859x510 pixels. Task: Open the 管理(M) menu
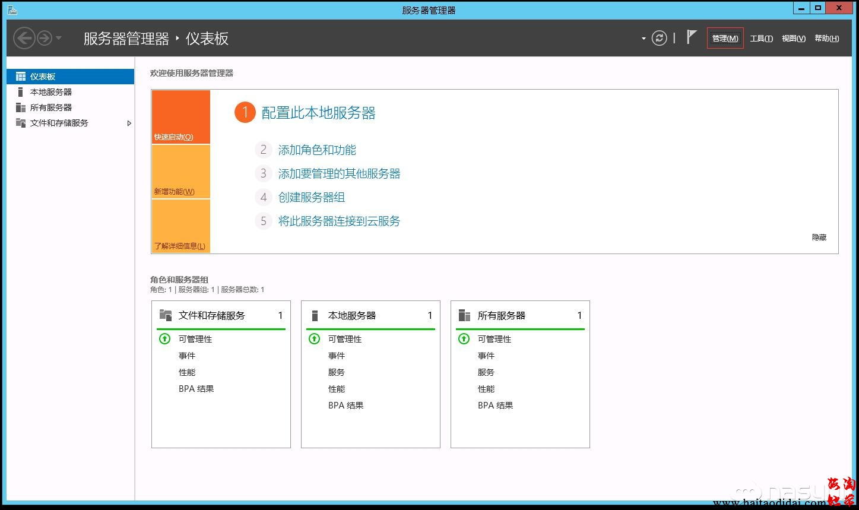[725, 39]
